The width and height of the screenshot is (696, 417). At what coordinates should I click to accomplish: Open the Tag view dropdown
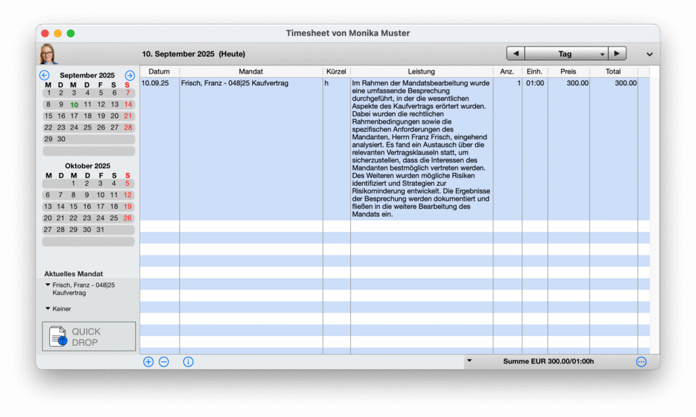point(566,54)
